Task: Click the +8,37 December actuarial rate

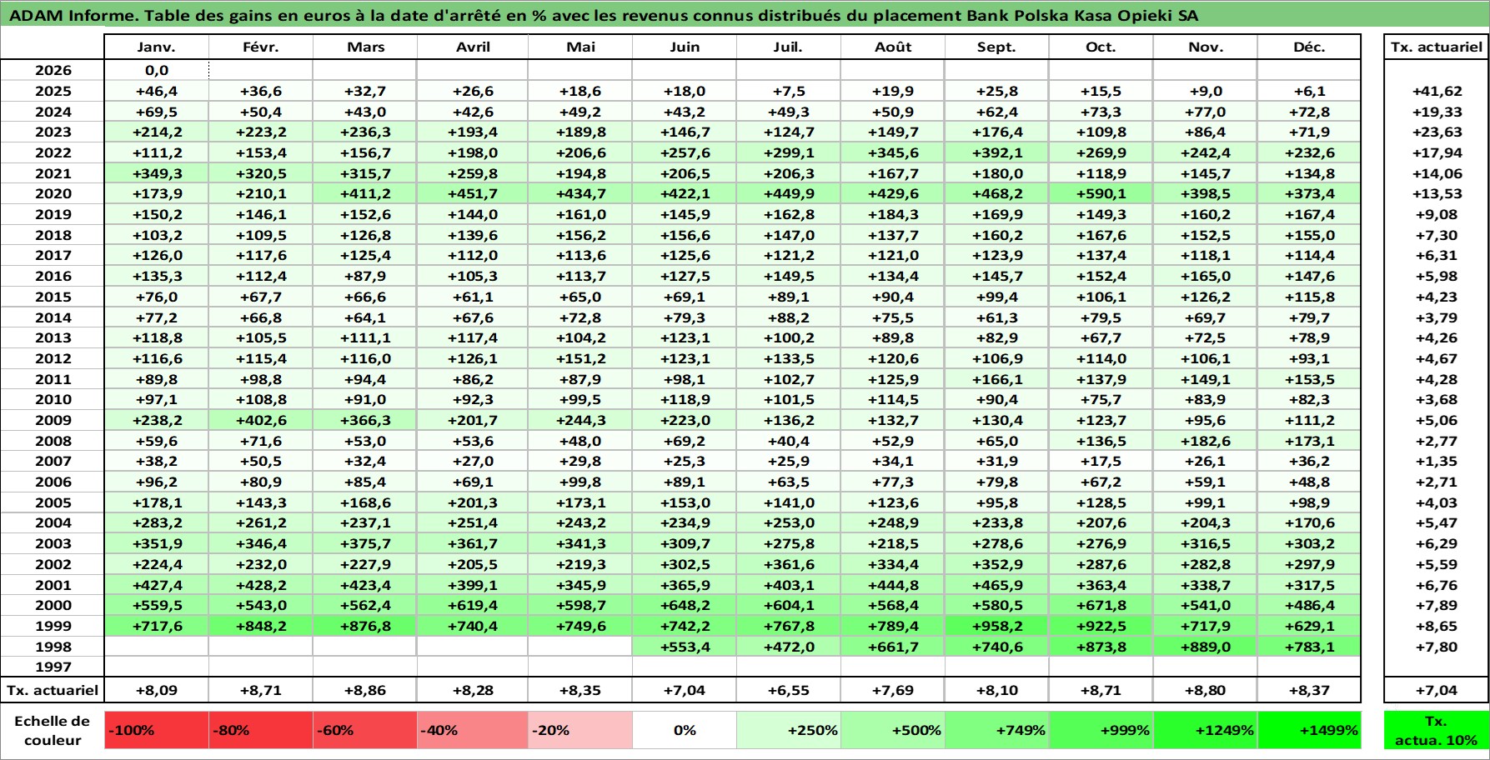Action: (x=1309, y=690)
